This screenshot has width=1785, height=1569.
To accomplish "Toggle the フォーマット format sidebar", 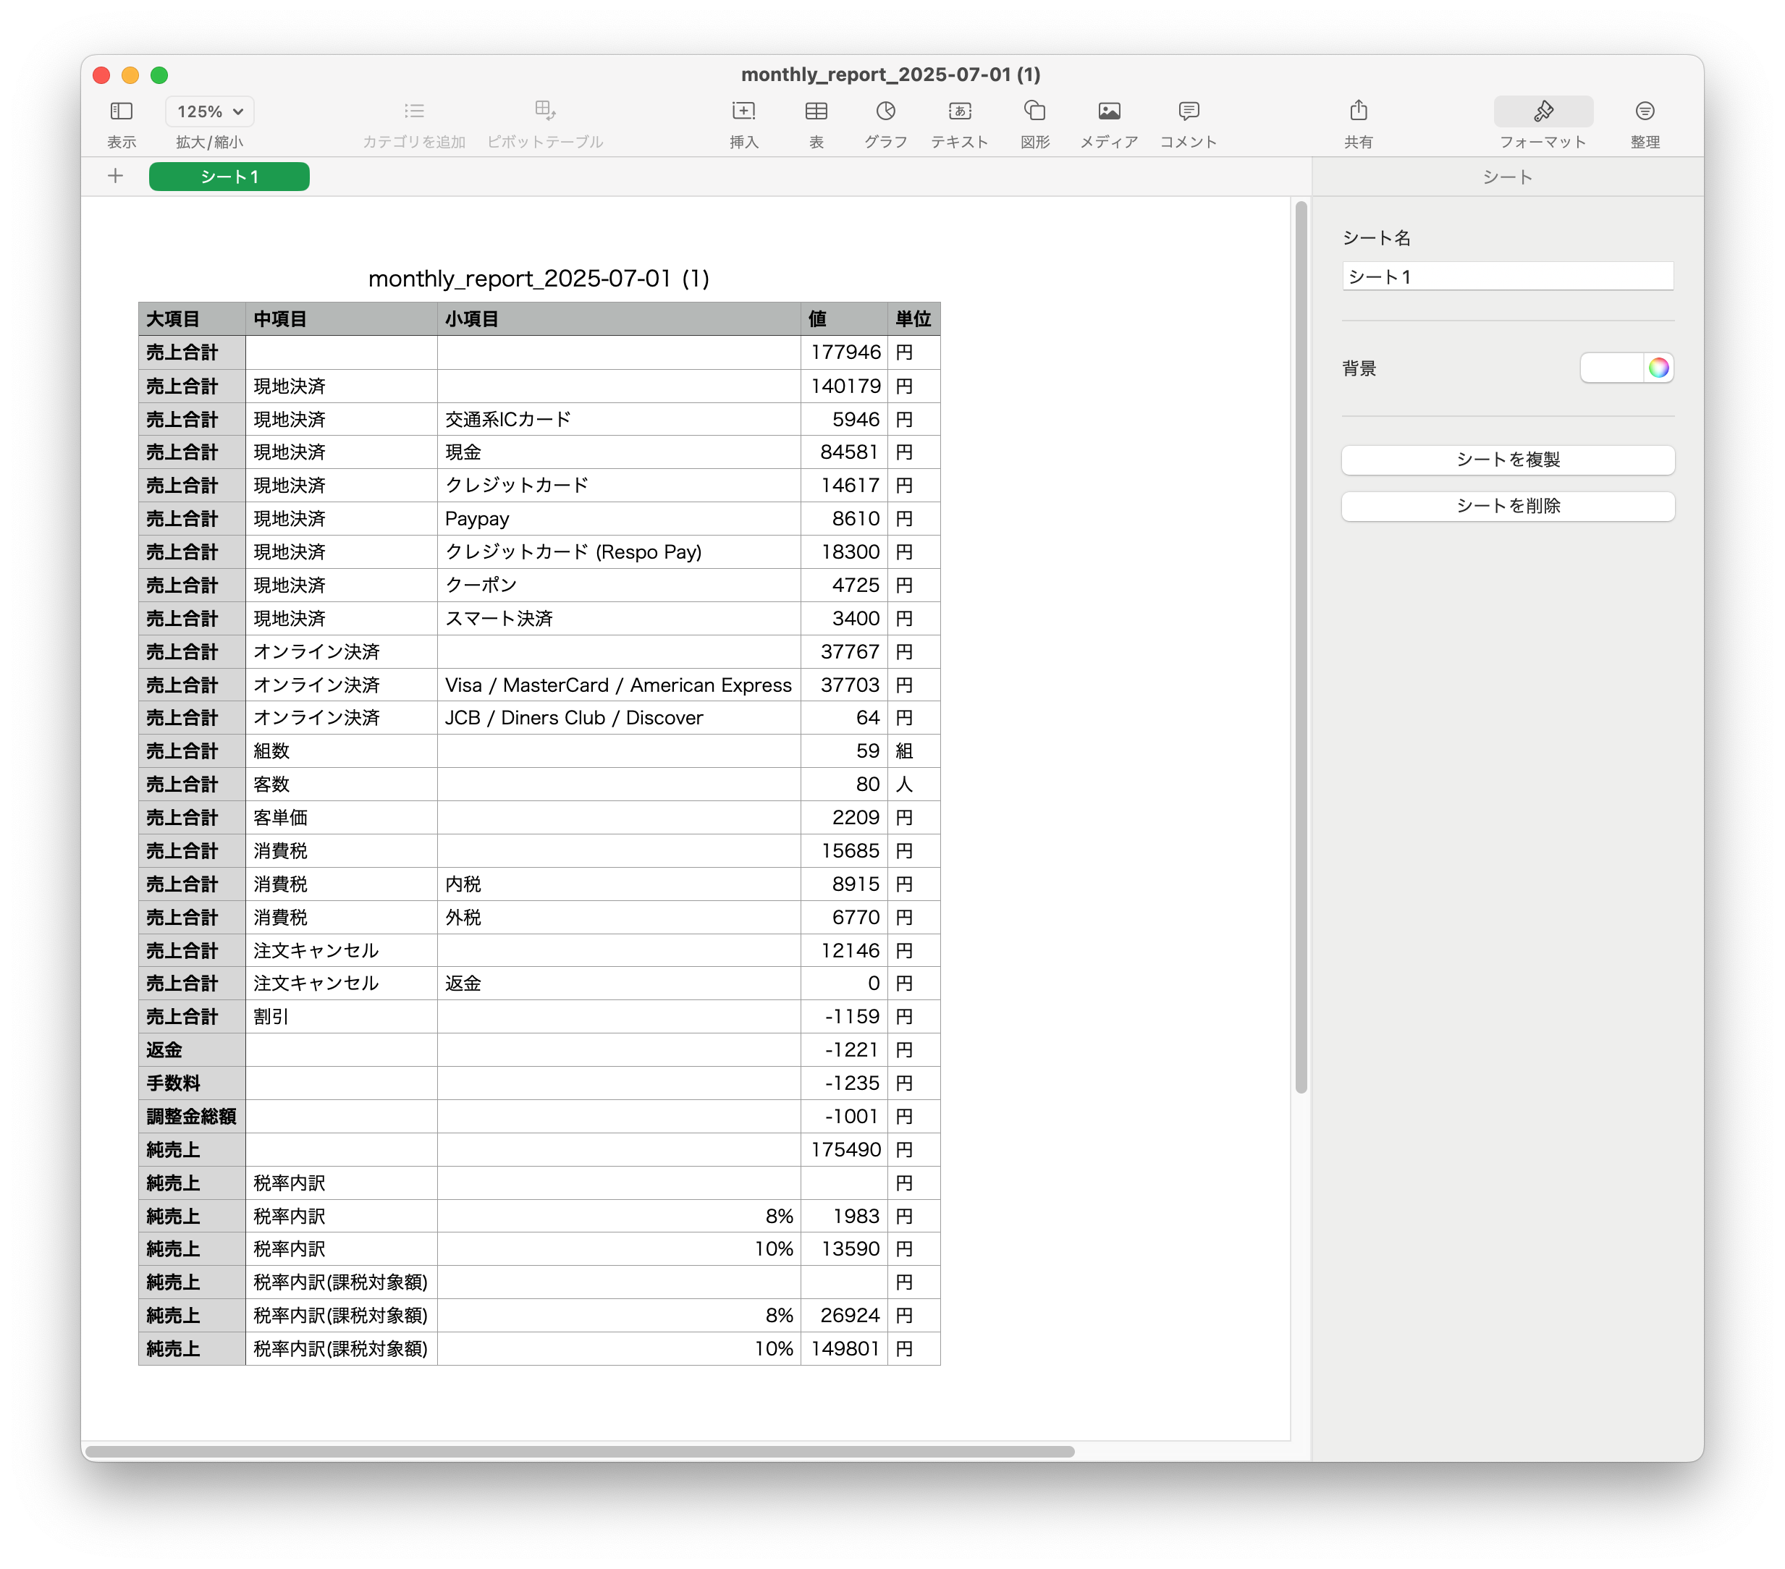I will click(x=1543, y=111).
